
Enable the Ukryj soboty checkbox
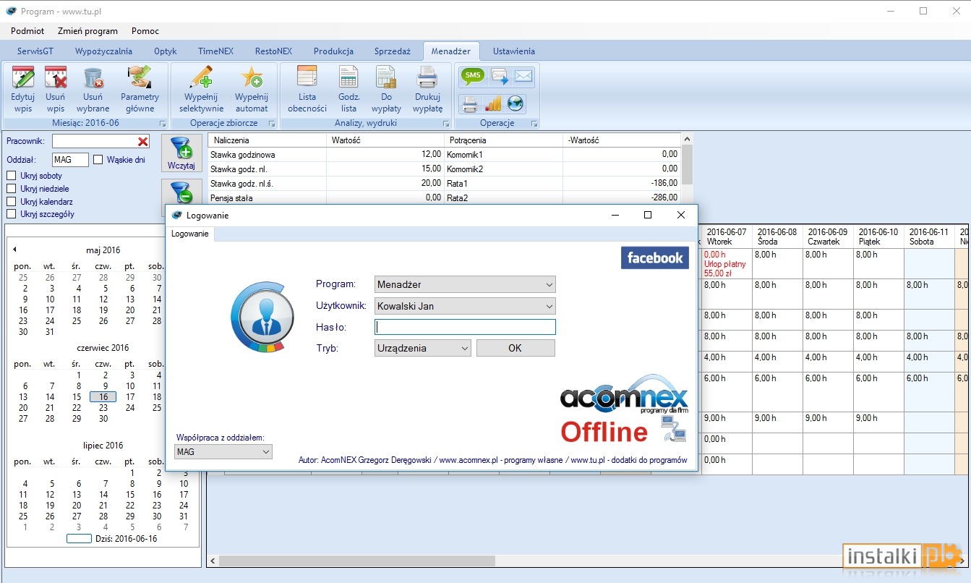tap(12, 176)
